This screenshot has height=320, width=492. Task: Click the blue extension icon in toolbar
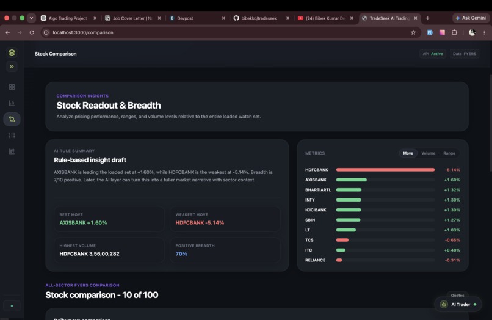coord(430,32)
